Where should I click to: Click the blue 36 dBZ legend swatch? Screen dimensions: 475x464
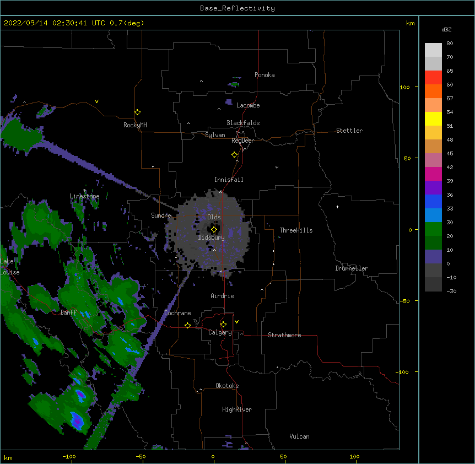coord(433,201)
